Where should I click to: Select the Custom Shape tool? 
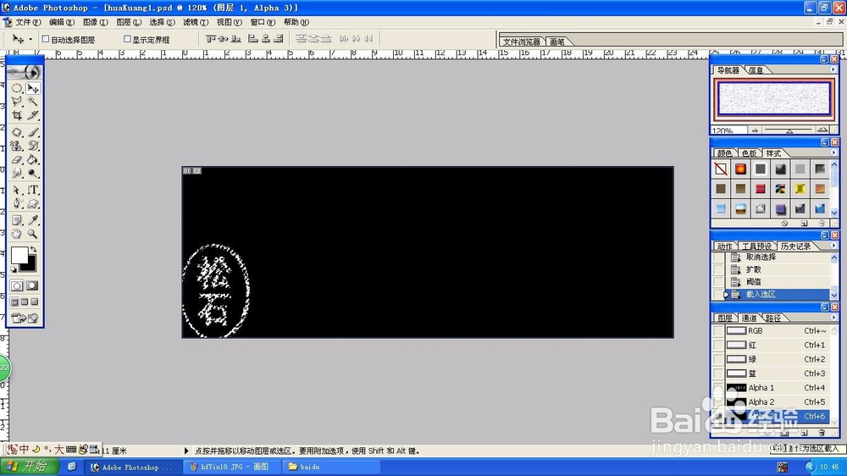point(33,203)
